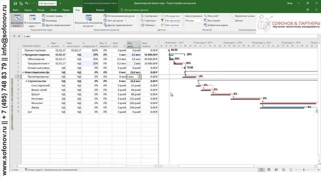
Task: Select the task 'Акт'
Action: point(30,112)
